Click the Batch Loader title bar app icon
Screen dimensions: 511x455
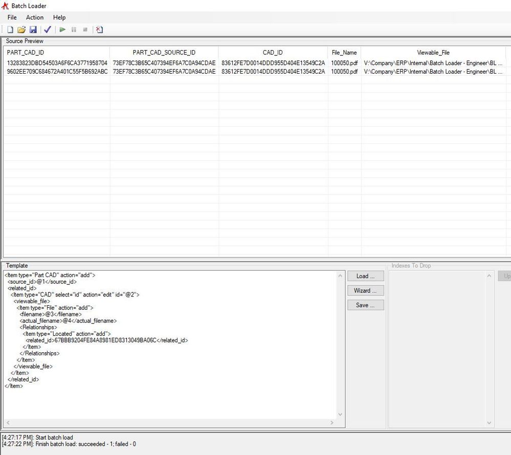[5, 6]
